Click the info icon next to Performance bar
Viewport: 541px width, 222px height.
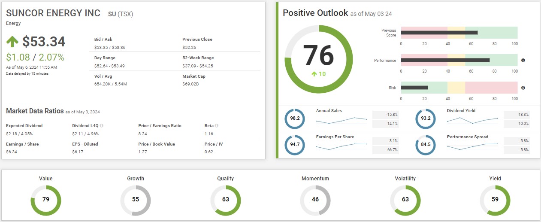coord(523,61)
